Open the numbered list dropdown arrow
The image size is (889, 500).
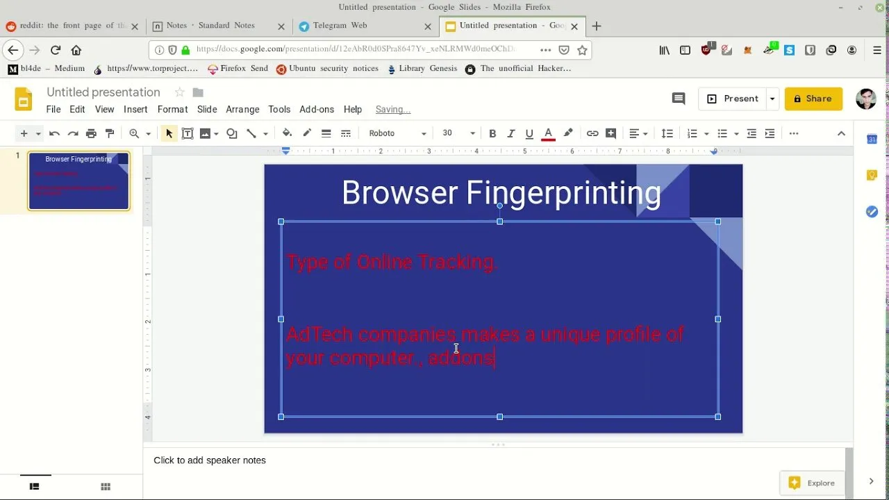706,133
